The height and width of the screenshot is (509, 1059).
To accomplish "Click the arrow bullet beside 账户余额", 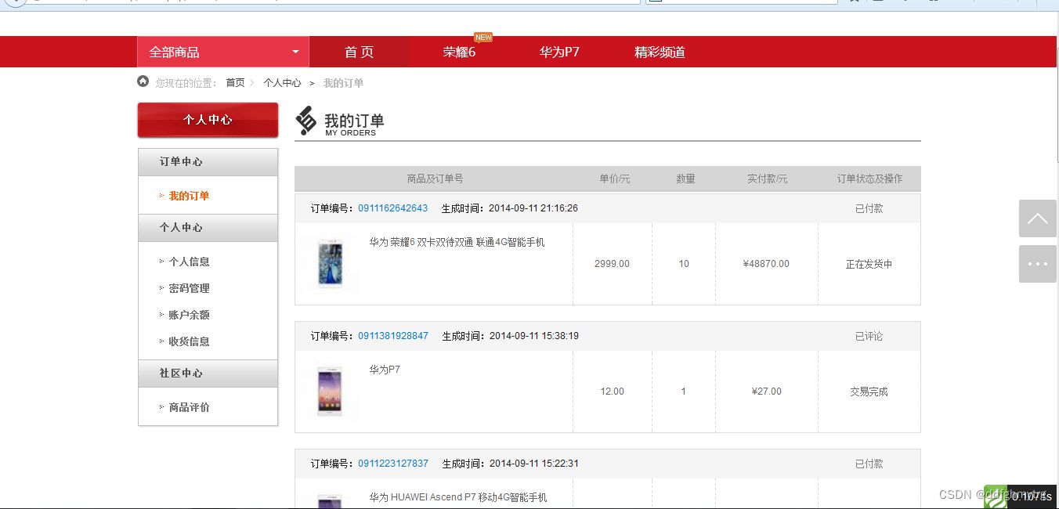I will [x=161, y=315].
